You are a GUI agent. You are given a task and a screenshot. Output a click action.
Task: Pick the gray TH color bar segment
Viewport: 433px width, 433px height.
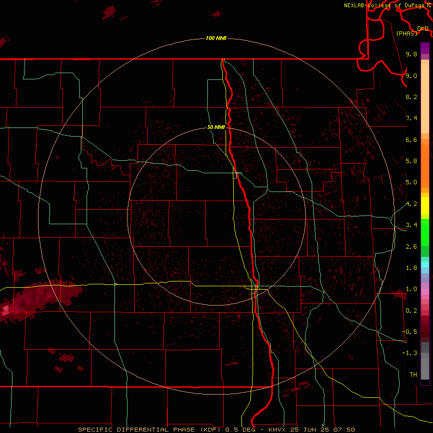(425, 369)
